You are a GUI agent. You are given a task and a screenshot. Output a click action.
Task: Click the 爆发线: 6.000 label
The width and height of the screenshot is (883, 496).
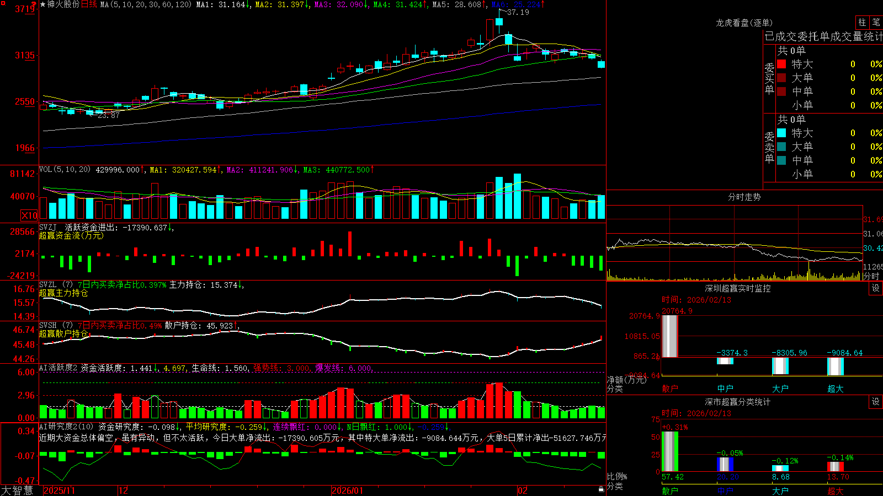point(344,368)
